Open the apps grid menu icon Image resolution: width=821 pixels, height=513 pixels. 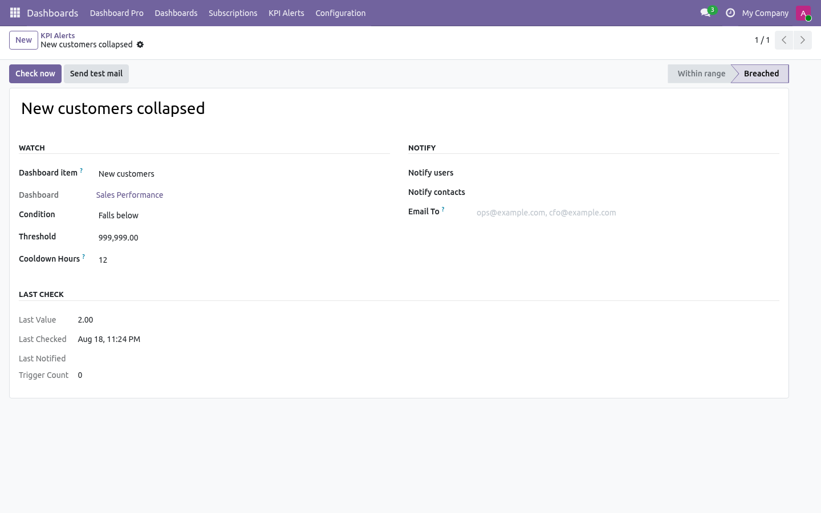click(x=15, y=13)
